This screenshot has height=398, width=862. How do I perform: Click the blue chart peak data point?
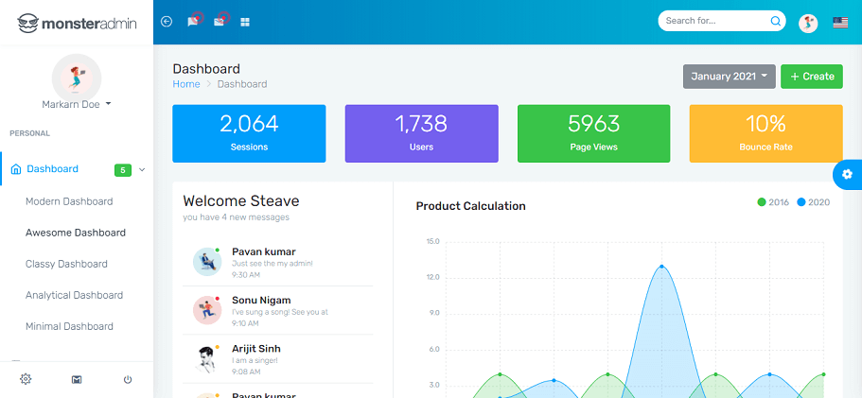pyautogui.click(x=661, y=267)
